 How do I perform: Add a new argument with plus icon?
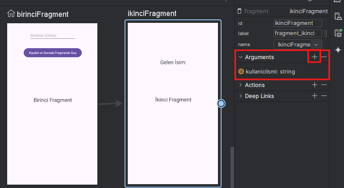click(x=314, y=57)
